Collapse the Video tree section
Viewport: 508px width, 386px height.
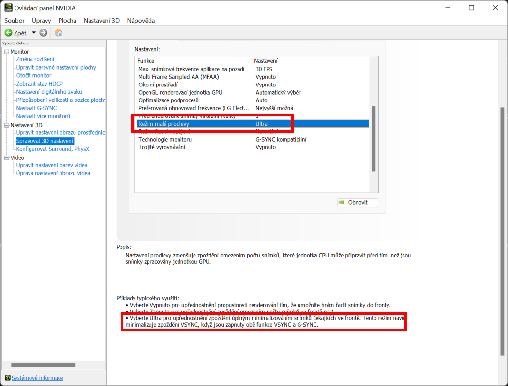point(6,157)
